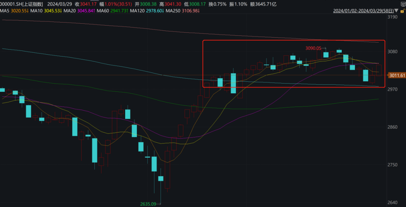
Task: Click the 2860 price axis label
Action: click(x=393, y=127)
